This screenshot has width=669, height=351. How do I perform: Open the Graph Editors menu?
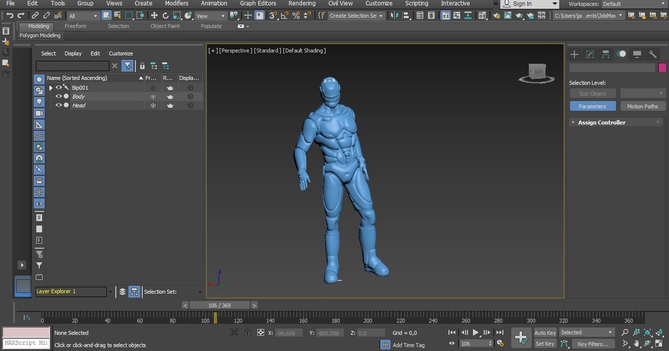coord(258,3)
